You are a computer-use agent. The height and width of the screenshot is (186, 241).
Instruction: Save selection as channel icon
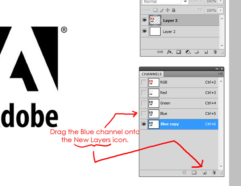194,173
